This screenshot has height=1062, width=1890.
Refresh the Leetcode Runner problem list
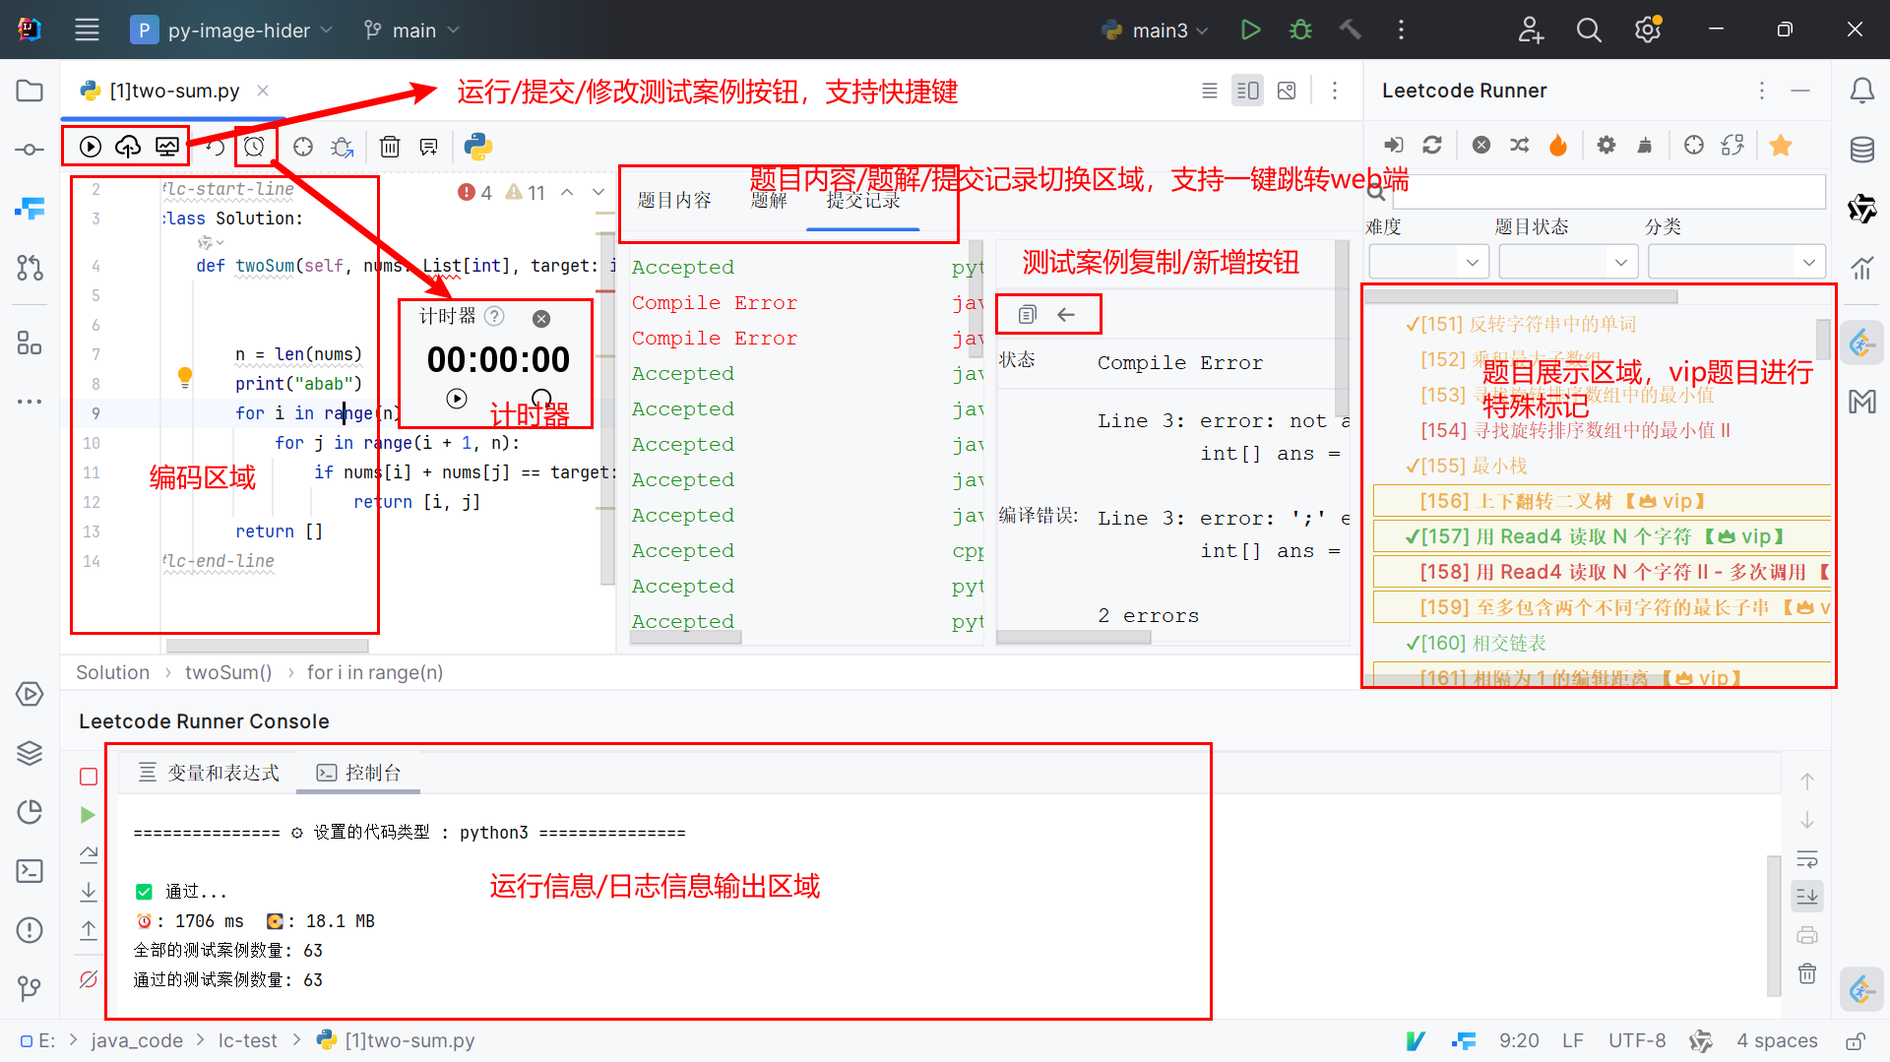[x=1432, y=146]
